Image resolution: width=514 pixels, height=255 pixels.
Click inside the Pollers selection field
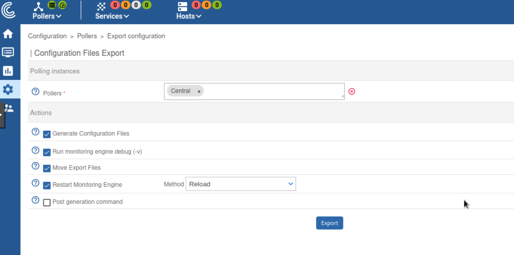pyautogui.click(x=273, y=92)
